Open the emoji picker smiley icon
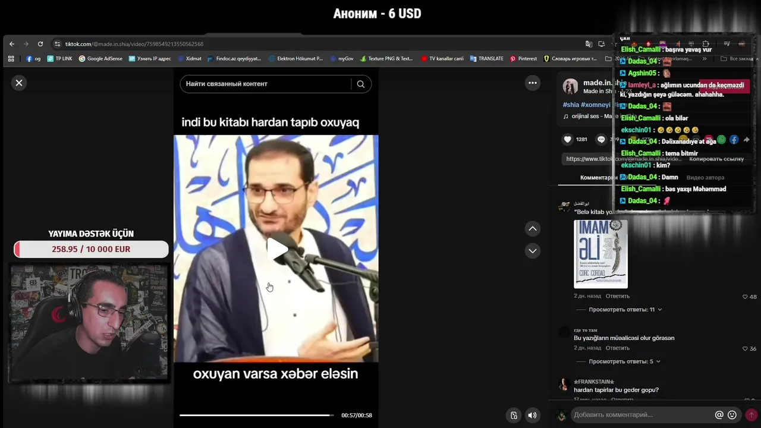This screenshot has height=428, width=761. click(x=732, y=415)
